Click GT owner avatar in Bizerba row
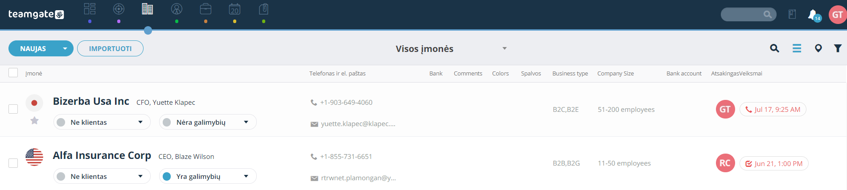The width and height of the screenshot is (847, 190). 725,109
